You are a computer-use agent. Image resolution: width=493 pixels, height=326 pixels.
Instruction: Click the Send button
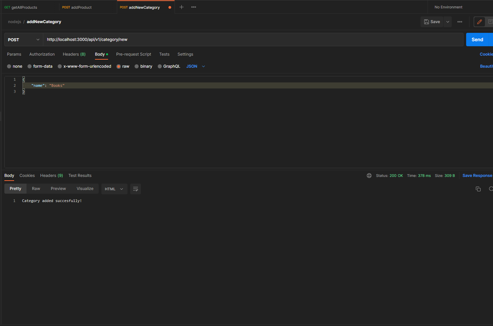coord(478,39)
